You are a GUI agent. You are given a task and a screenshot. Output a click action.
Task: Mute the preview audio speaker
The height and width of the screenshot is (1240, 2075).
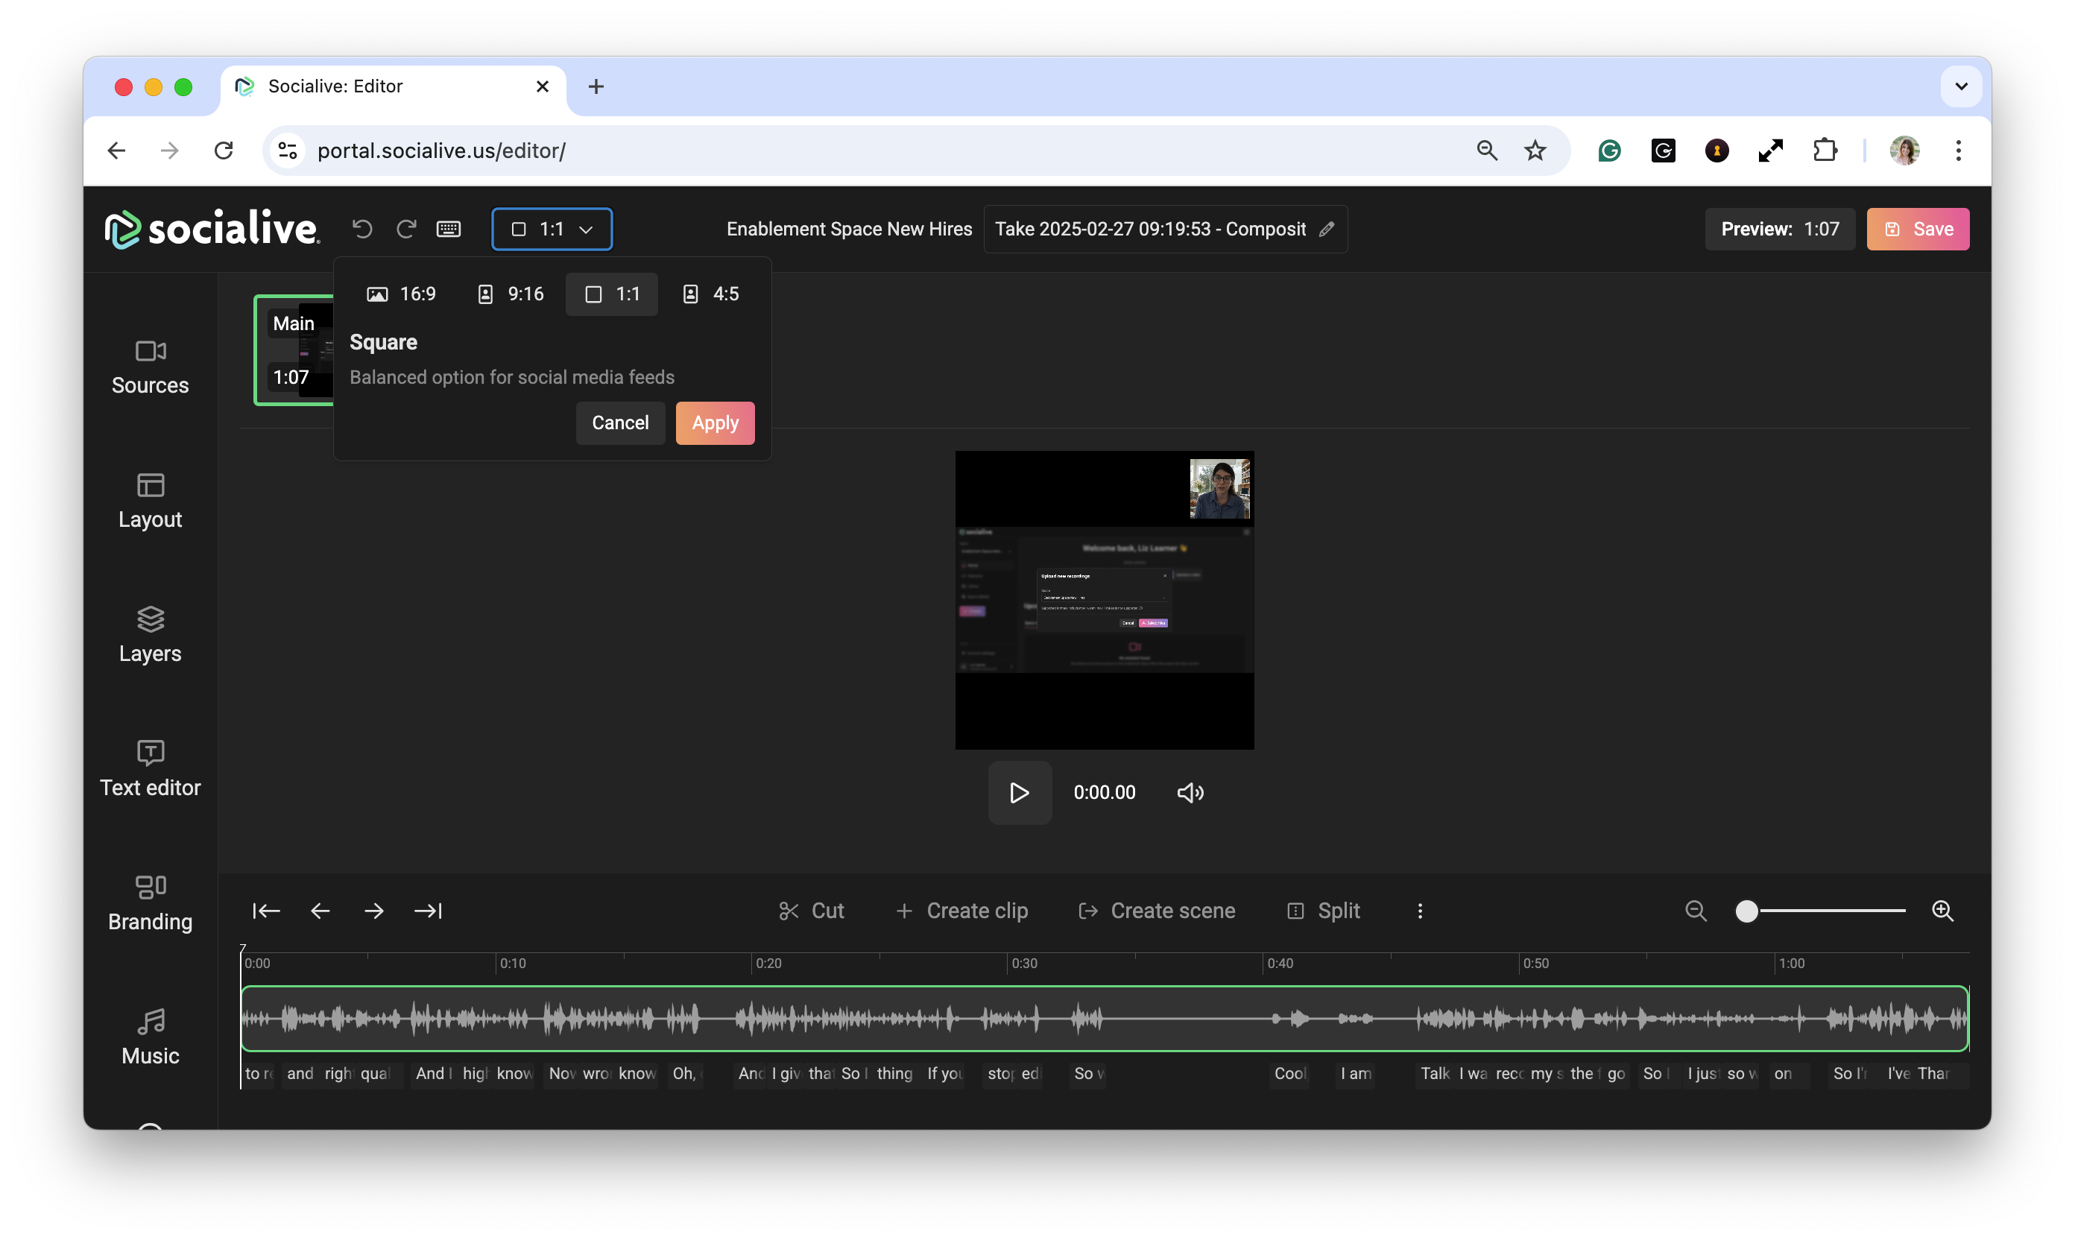pyautogui.click(x=1190, y=792)
